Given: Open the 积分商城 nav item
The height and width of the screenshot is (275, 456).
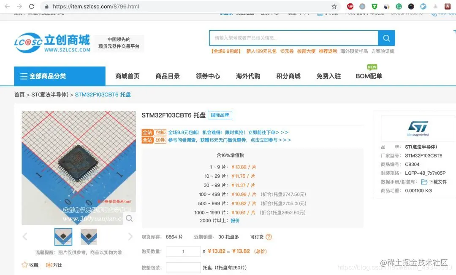Looking at the screenshot, I should (288, 76).
